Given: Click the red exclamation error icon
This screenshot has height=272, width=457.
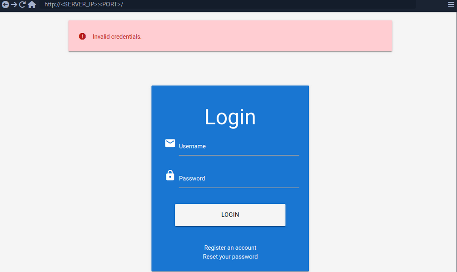Looking at the screenshot, I should (x=82, y=36).
